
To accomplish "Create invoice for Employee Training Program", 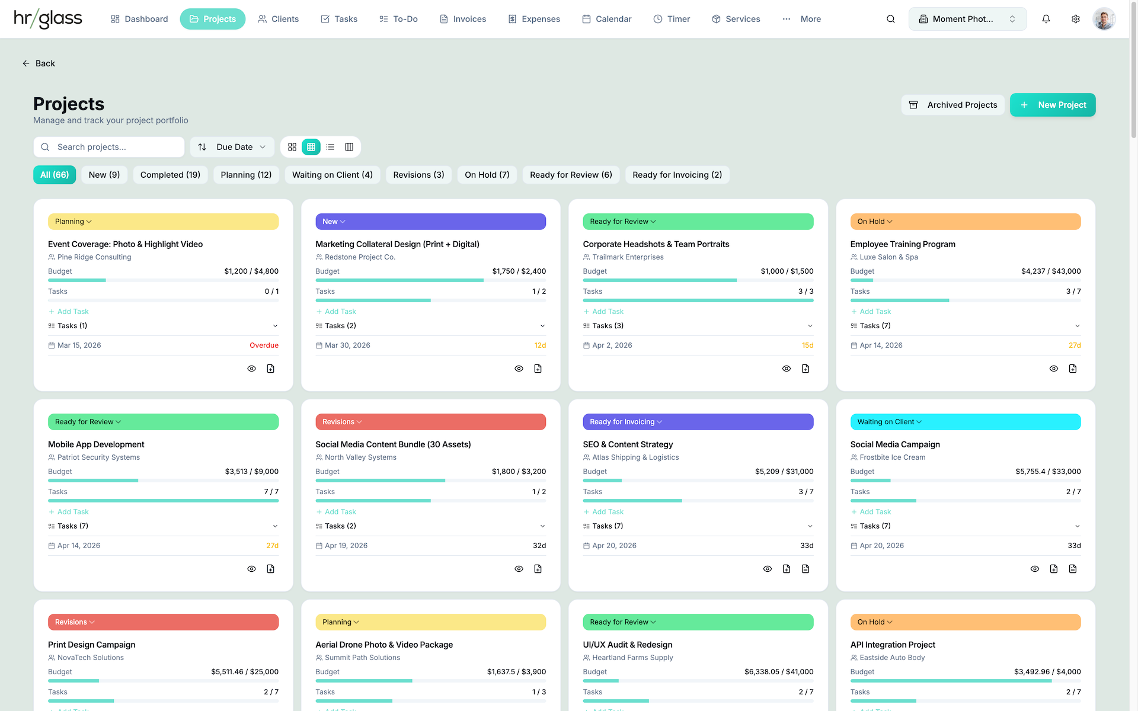I will click(x=1073, y=369).
